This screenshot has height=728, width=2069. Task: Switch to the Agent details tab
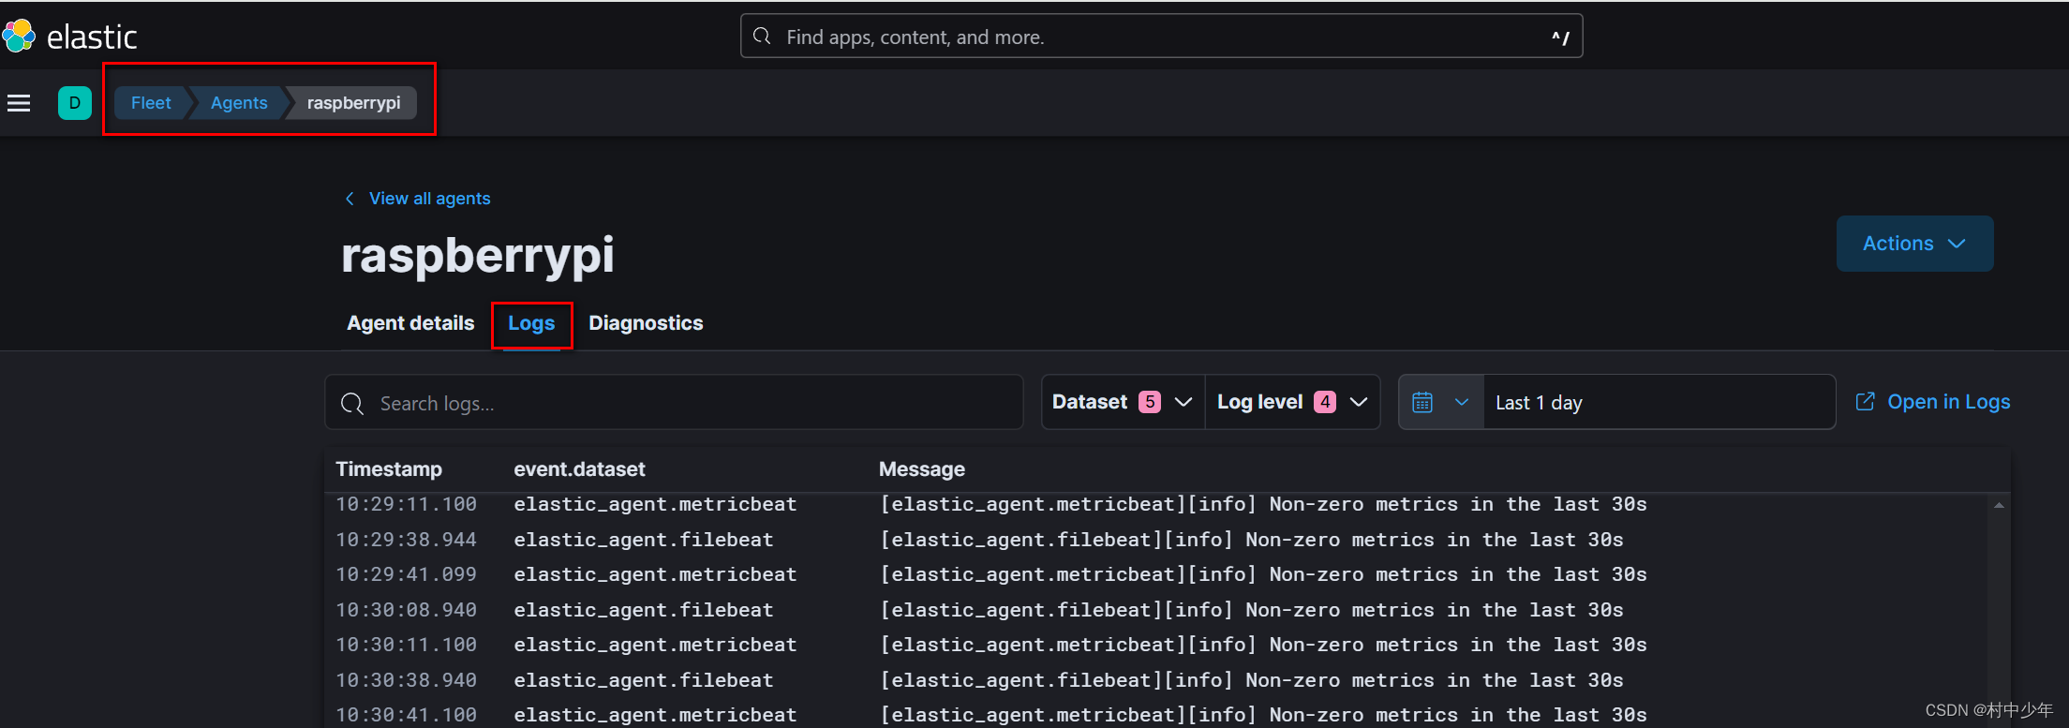(410, 323)
